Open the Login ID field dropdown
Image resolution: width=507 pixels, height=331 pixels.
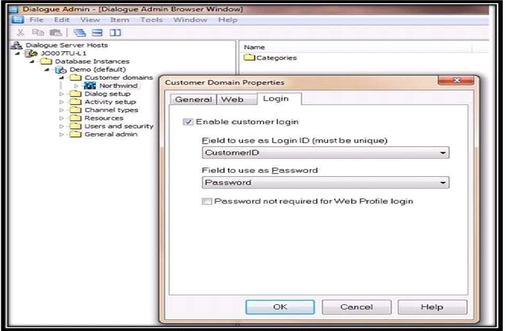[443, 153]
